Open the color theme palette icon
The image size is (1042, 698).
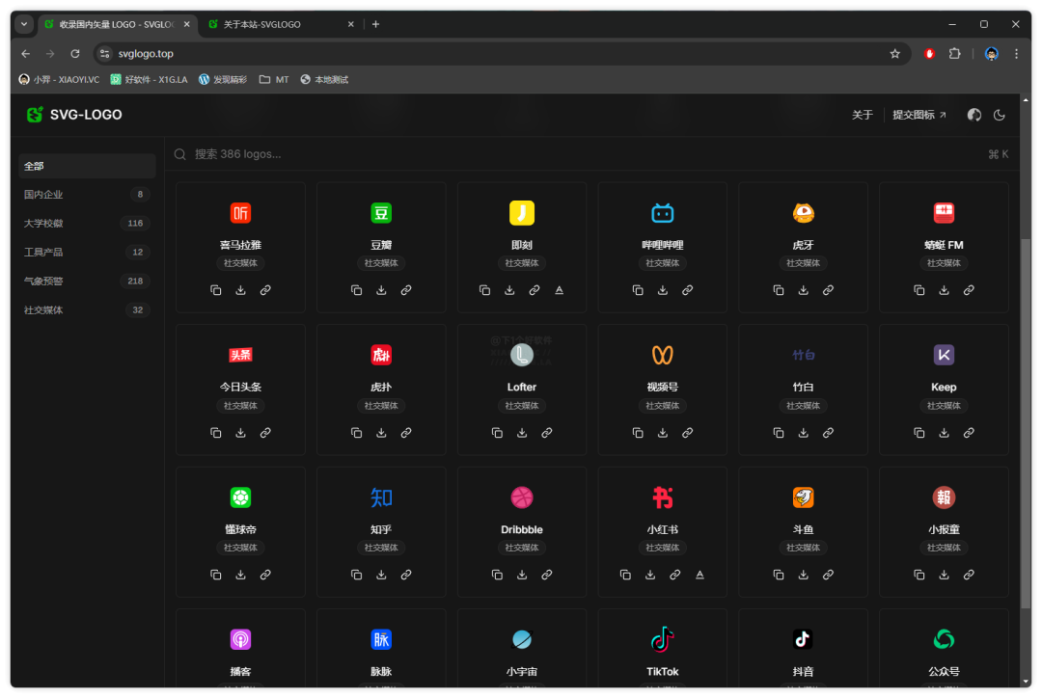click(x=974, y=115)
